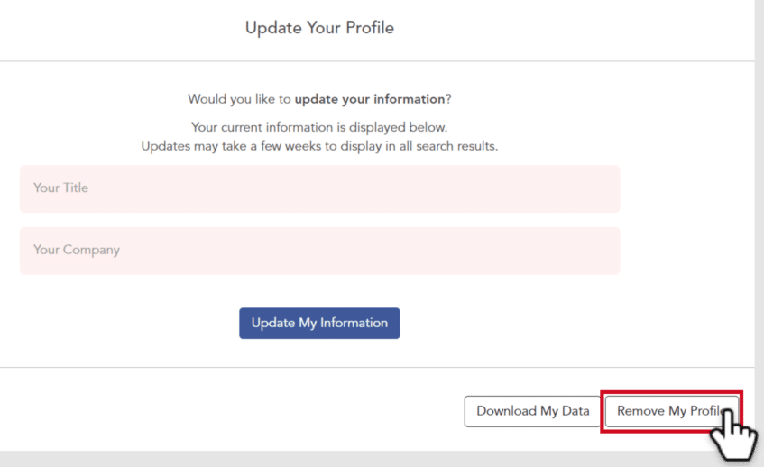Click the hand pointer cursor icon

(x=732, y=435)
